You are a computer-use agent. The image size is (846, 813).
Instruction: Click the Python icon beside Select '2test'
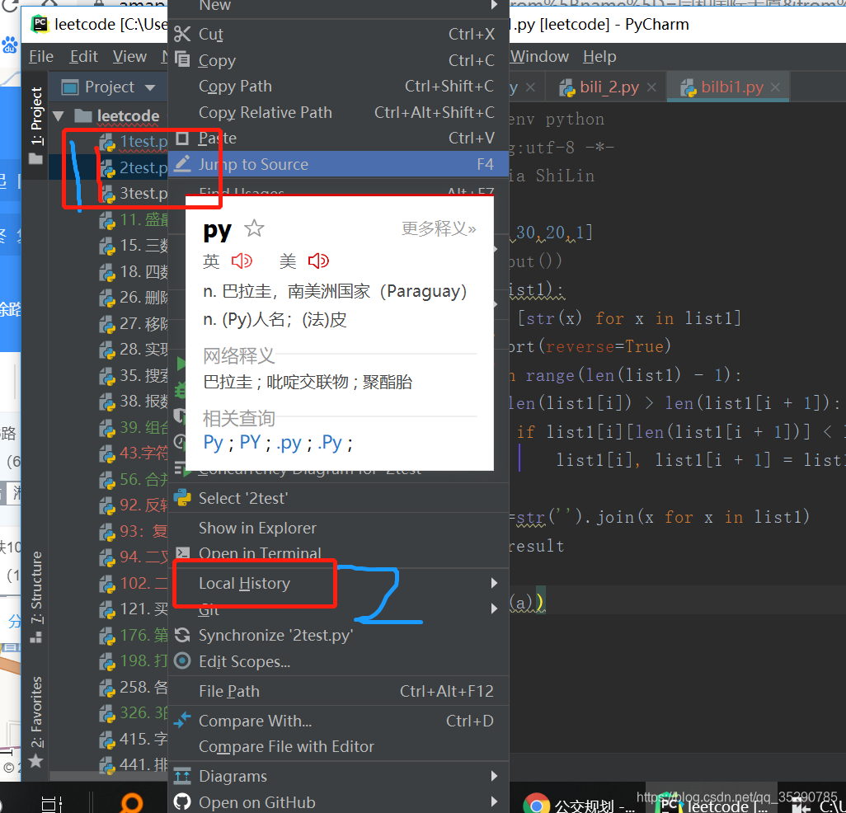click(x=182, y=497)
